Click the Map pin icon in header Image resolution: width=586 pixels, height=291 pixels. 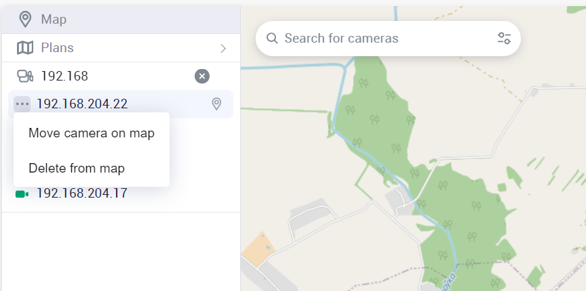click(25, 19)
